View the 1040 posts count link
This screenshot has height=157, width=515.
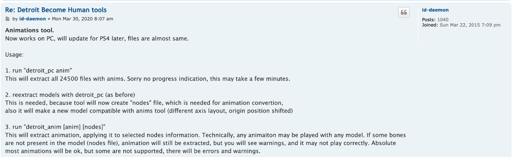(442, 20)
